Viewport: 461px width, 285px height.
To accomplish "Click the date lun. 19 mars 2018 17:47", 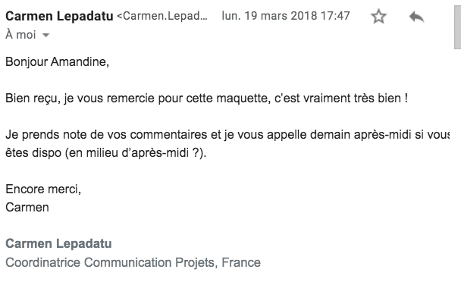I will click(x=286, y=16).
